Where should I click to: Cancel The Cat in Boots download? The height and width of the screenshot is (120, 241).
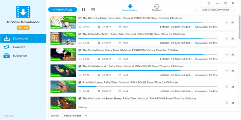pyautogui.click(x=233, y=55)
